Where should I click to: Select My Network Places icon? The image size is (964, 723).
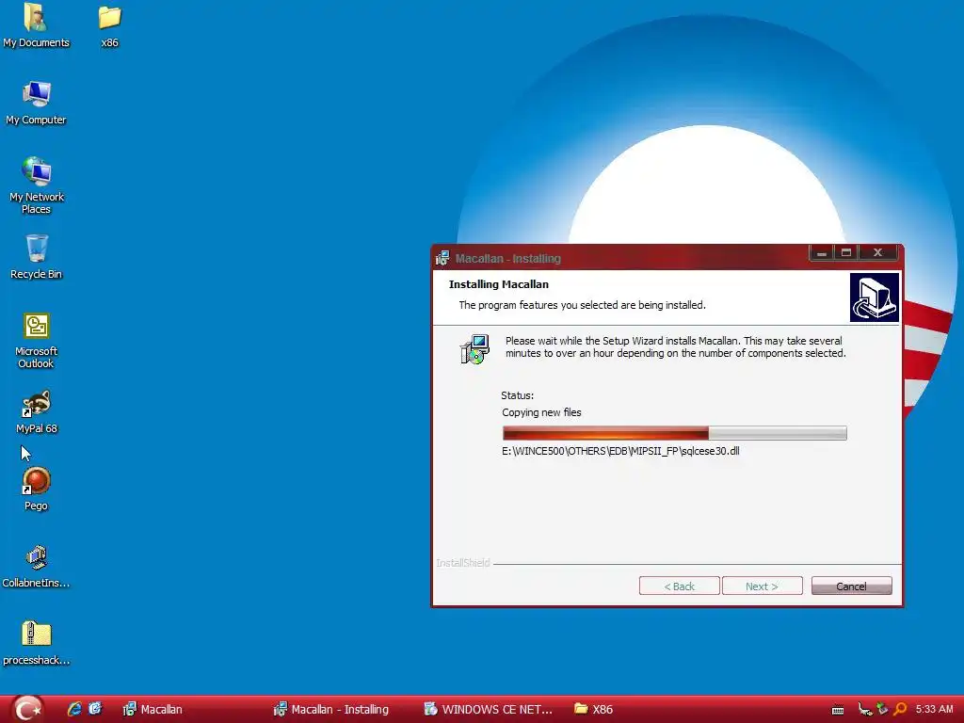37,185
